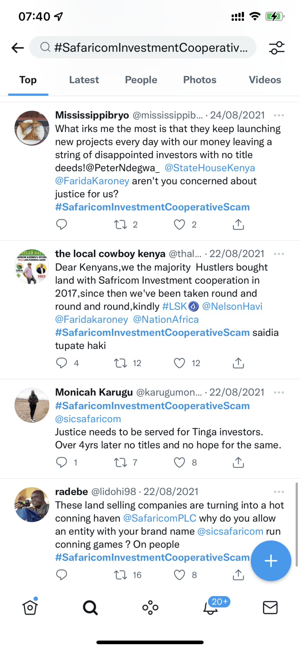The image size is (300, 650).
Task: Like the local cowboy kenya tweet
Action: pyautogui.click(x=180, y=363)
